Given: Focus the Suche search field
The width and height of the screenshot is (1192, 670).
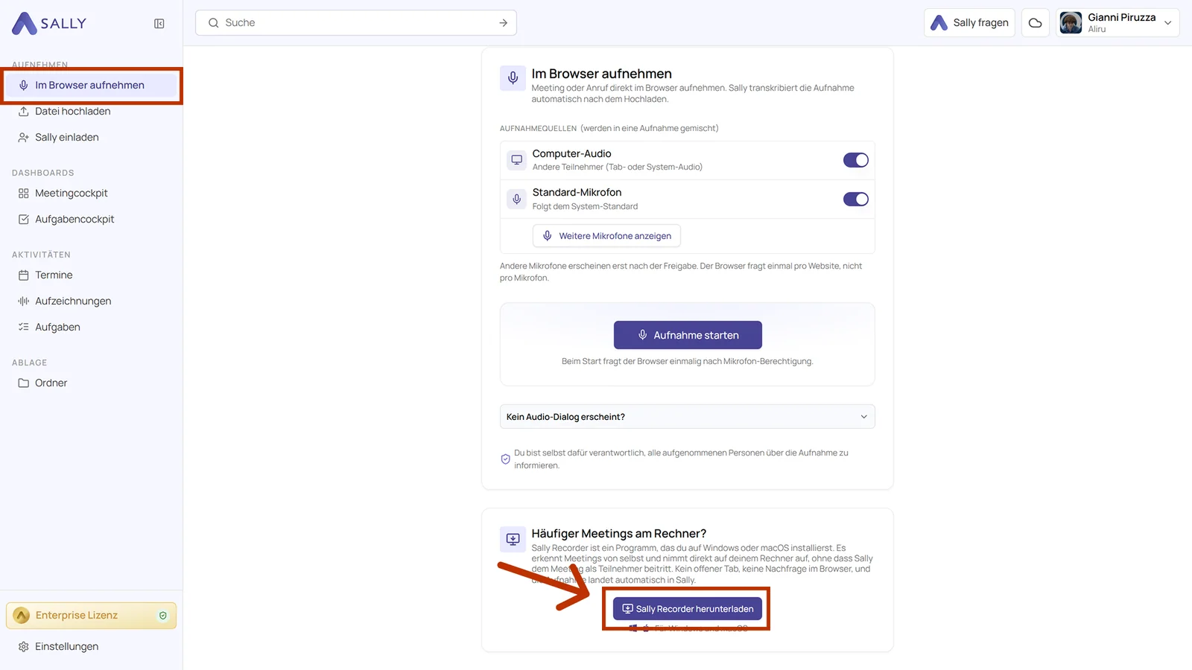Looking at the screenshot, I should tap(356, 23).
